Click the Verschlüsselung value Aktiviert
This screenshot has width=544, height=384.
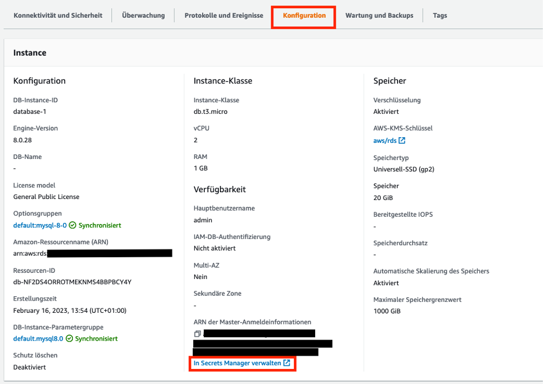(386, 112)
